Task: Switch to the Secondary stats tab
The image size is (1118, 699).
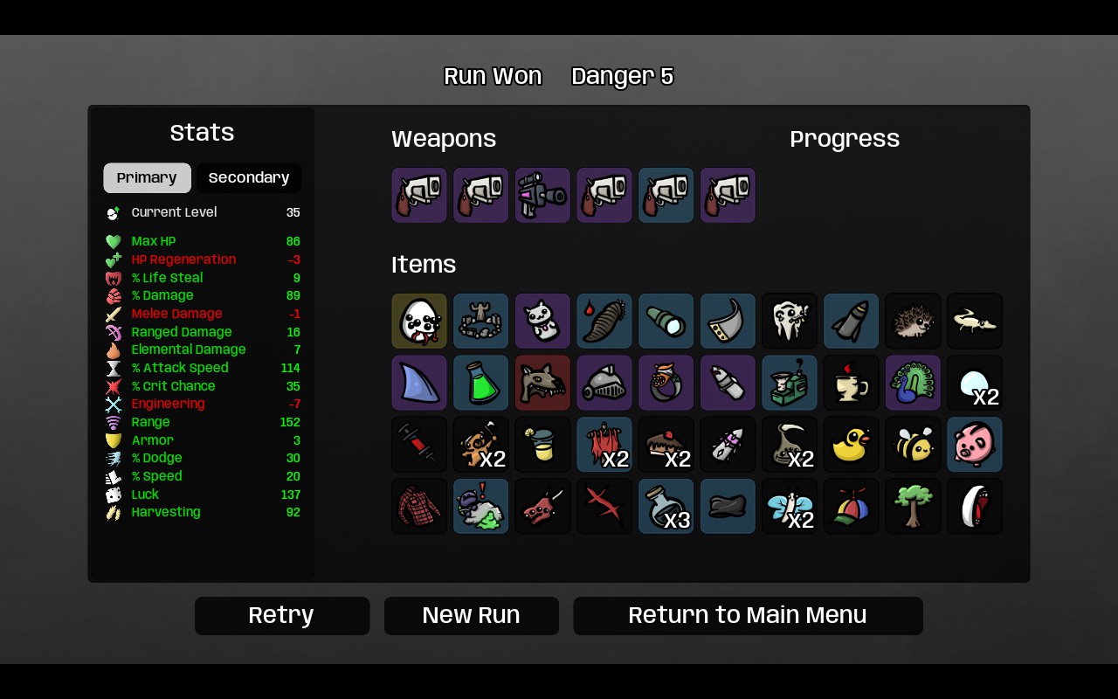Action: 249,178
